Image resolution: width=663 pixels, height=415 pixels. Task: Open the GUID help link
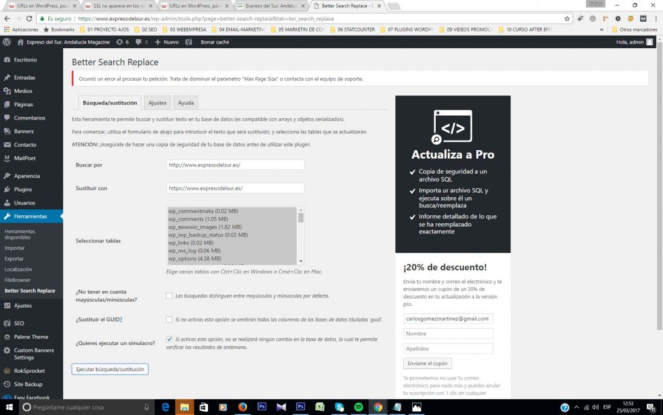(121, 320)
